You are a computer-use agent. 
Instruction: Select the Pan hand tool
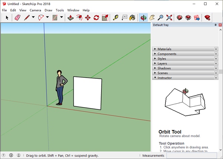pyautogui.click(x=152, y=18)
